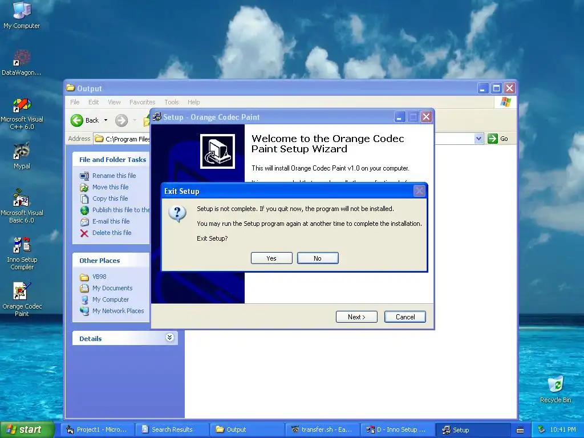Expand the Details panel chevron

169,338
